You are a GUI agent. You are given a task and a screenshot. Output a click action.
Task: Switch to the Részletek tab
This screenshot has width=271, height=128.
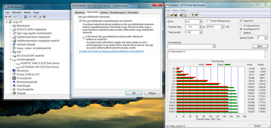pyautogui.click(x=133, y=13)
